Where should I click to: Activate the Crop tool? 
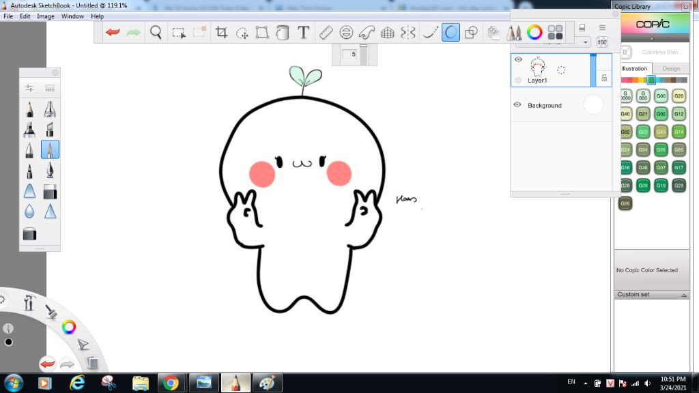tap(221, 32)
